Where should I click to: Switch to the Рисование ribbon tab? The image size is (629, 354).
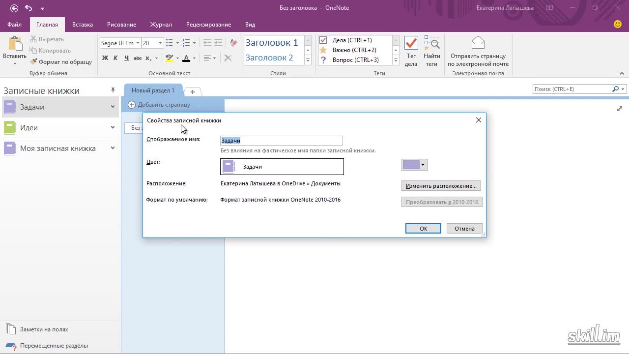(x=121, y=25)
